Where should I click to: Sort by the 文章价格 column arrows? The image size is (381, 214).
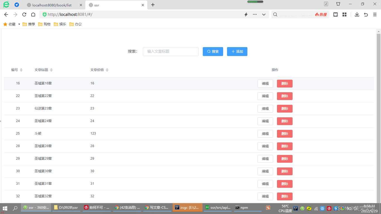tap(107, 70)
